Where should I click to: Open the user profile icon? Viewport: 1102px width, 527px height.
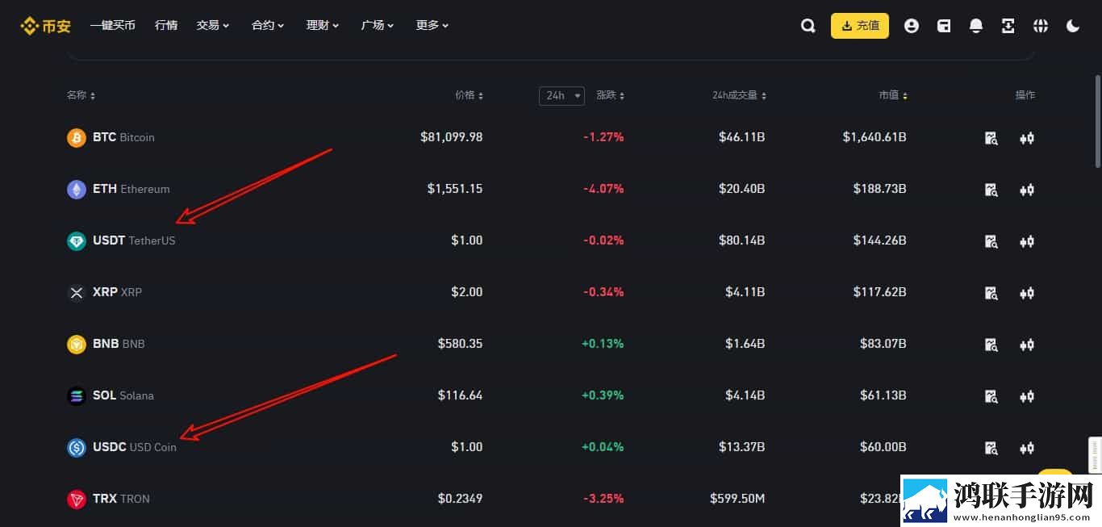(912, 26)
